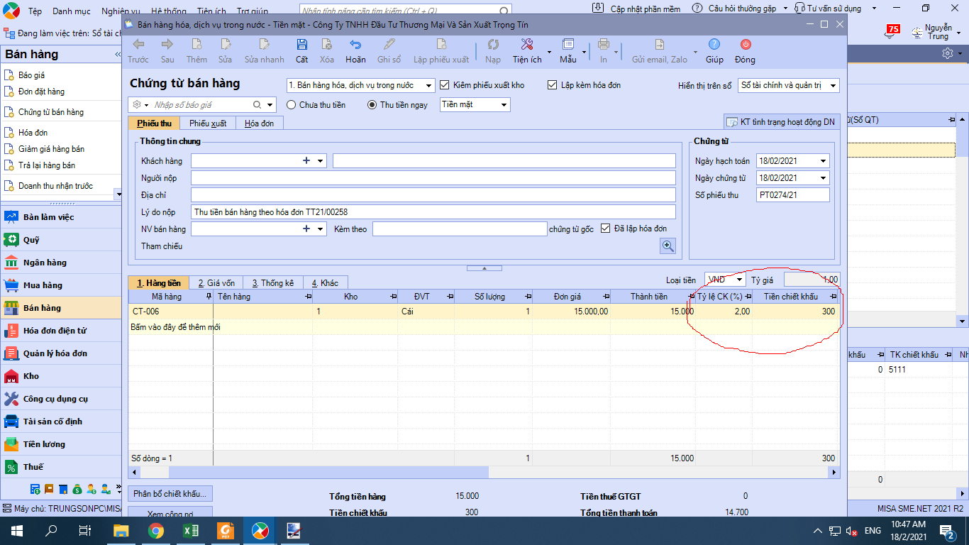Click the Lý do nộp input field
Viewport: 969px width, 545px height.
pos(433,212)
